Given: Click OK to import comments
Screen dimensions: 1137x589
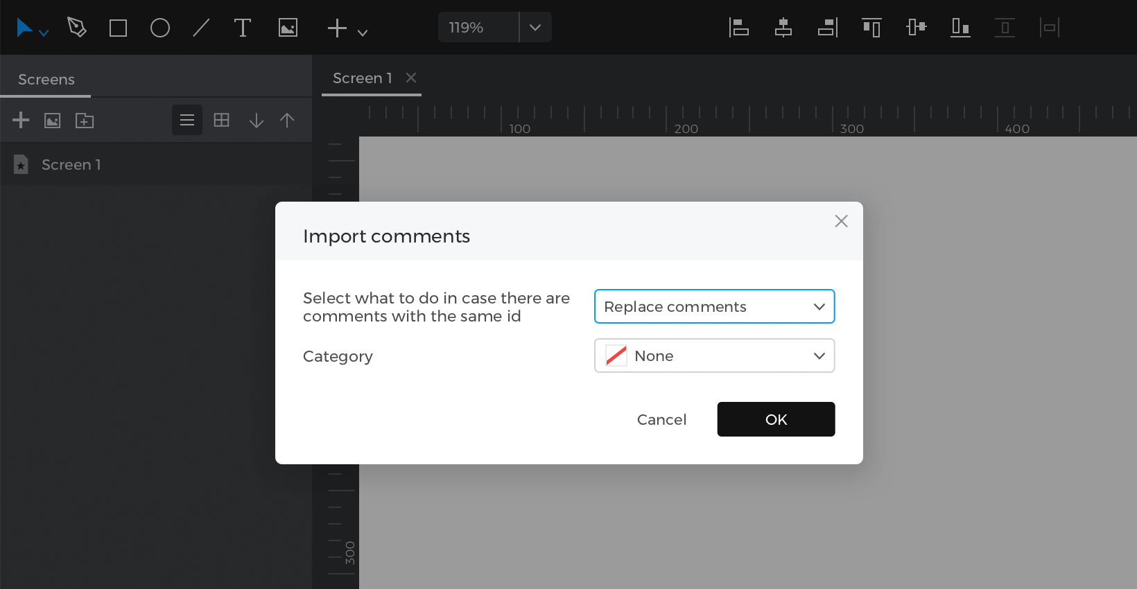Looking at the screenshot, I should click(776, 419).
